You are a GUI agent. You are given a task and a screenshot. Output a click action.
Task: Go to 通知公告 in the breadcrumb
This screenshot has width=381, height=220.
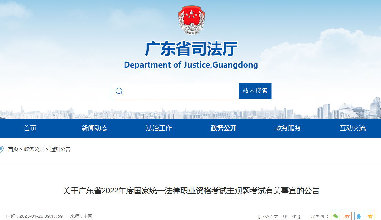click(60, 149)
